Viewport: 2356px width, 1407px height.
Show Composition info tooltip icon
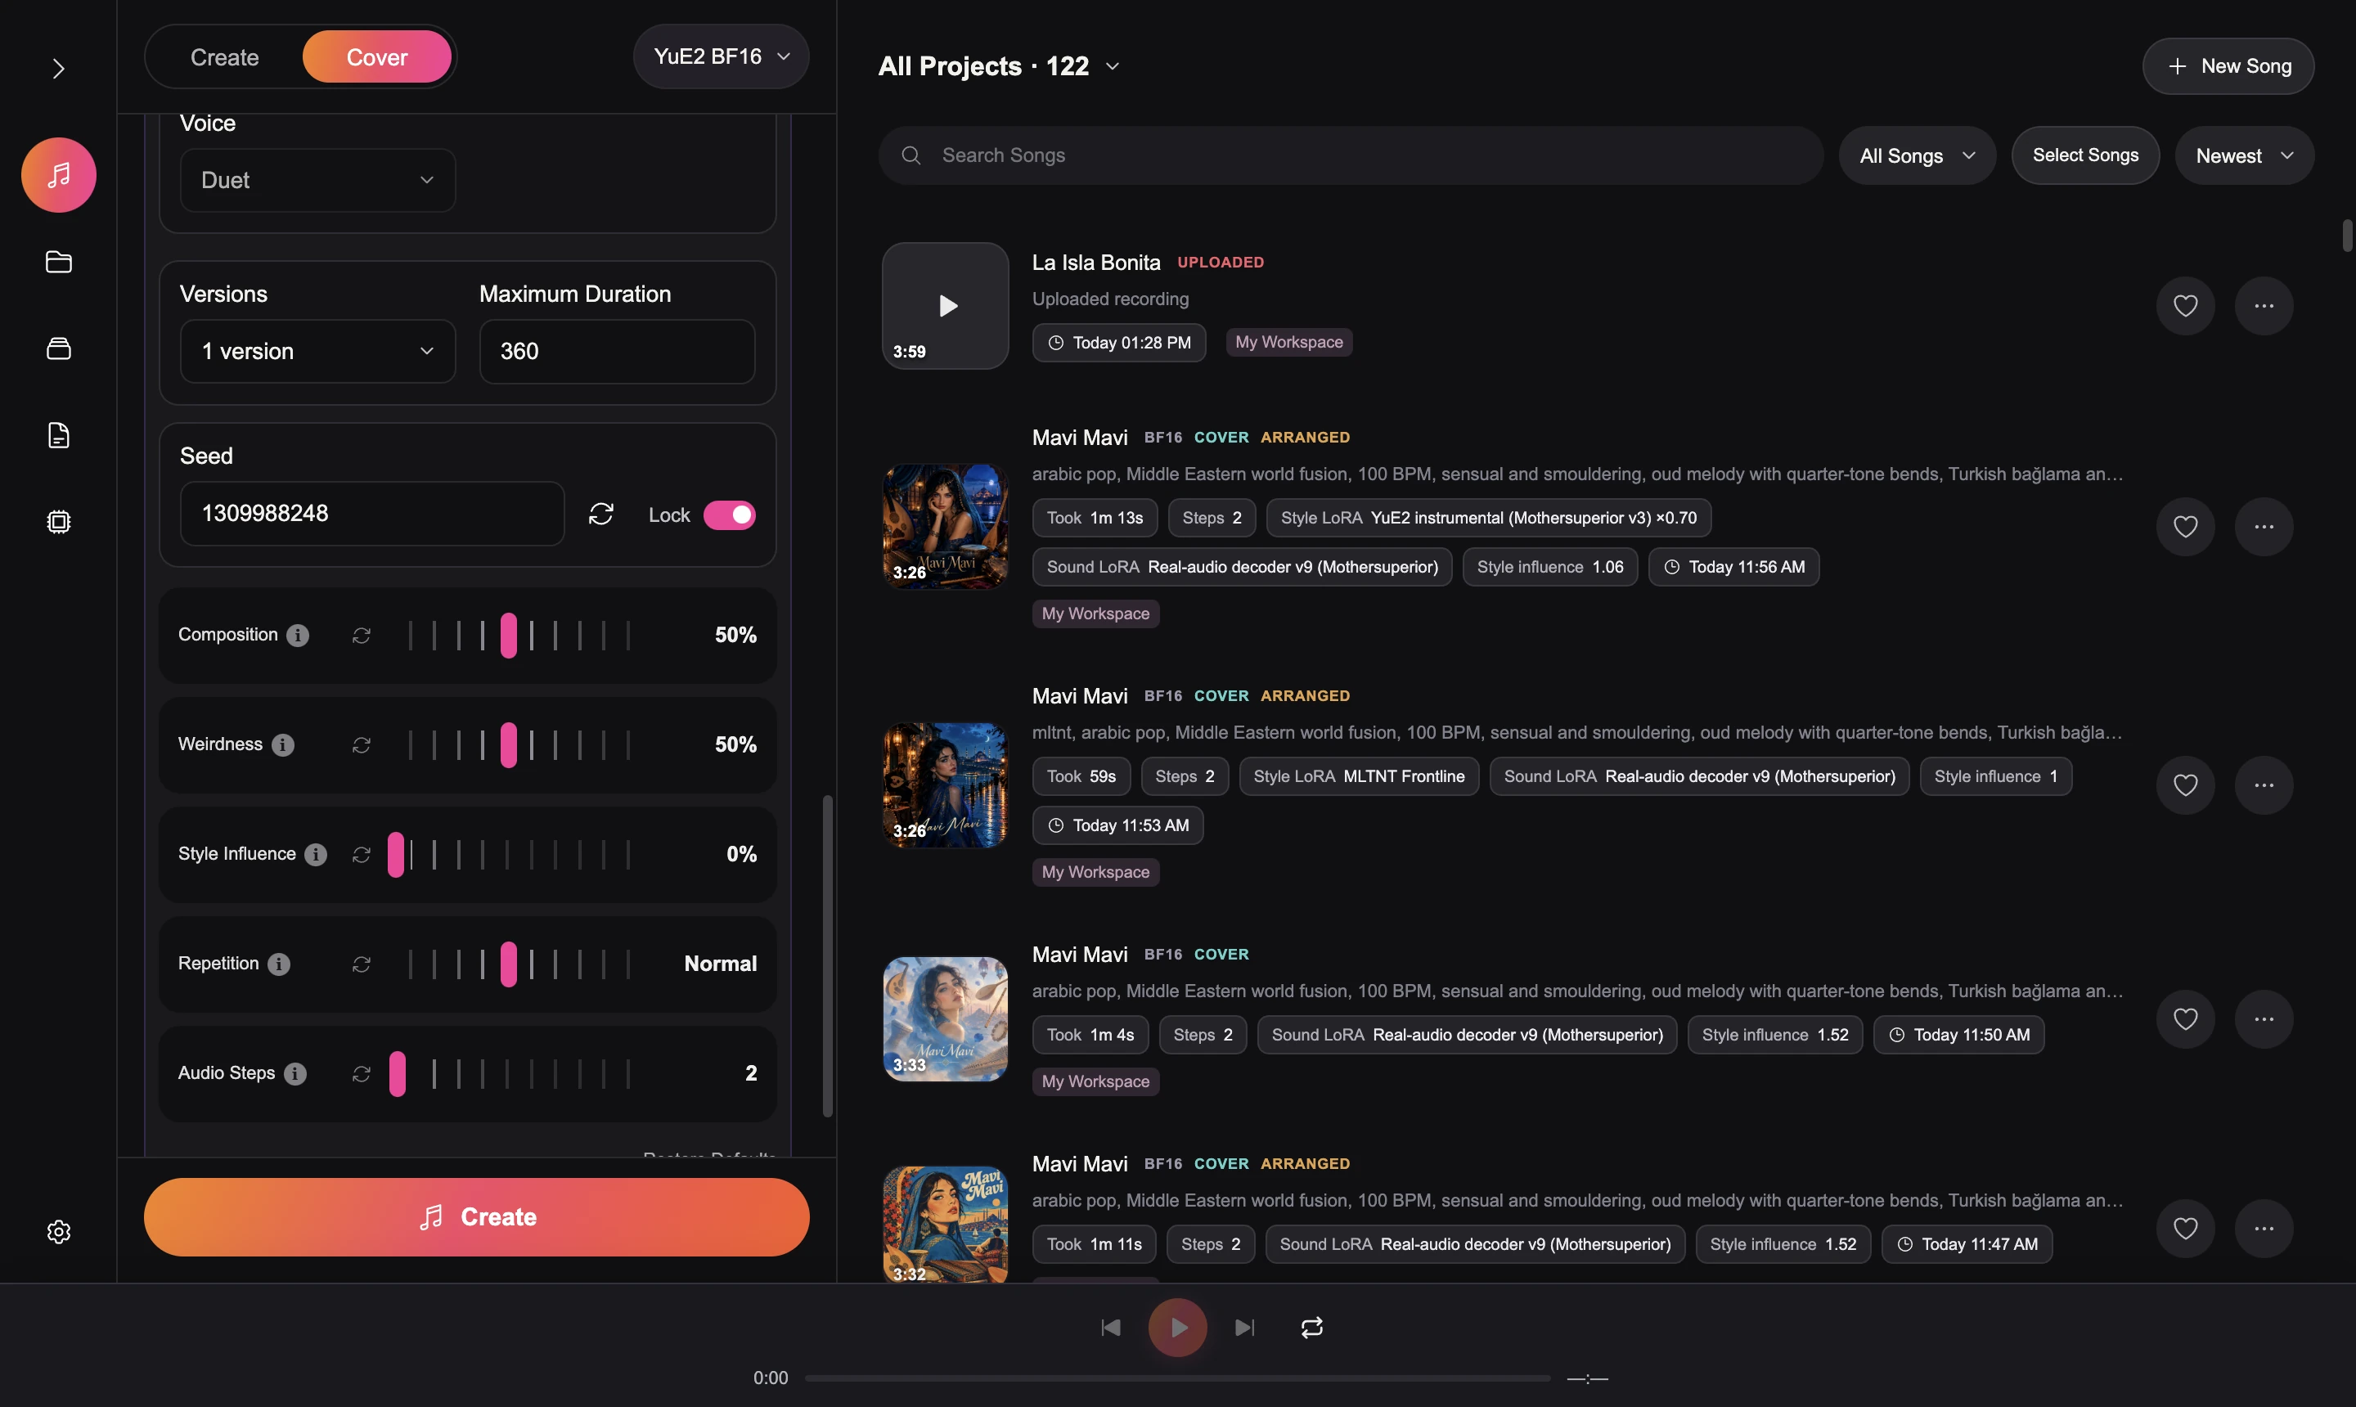(x=298, y=636)
